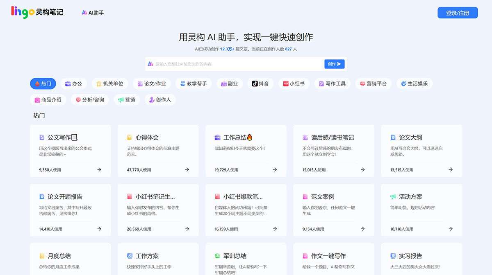Select the 生活娱乐 category tab
This screenshot has height=275, width=492.
click(415, 83)
